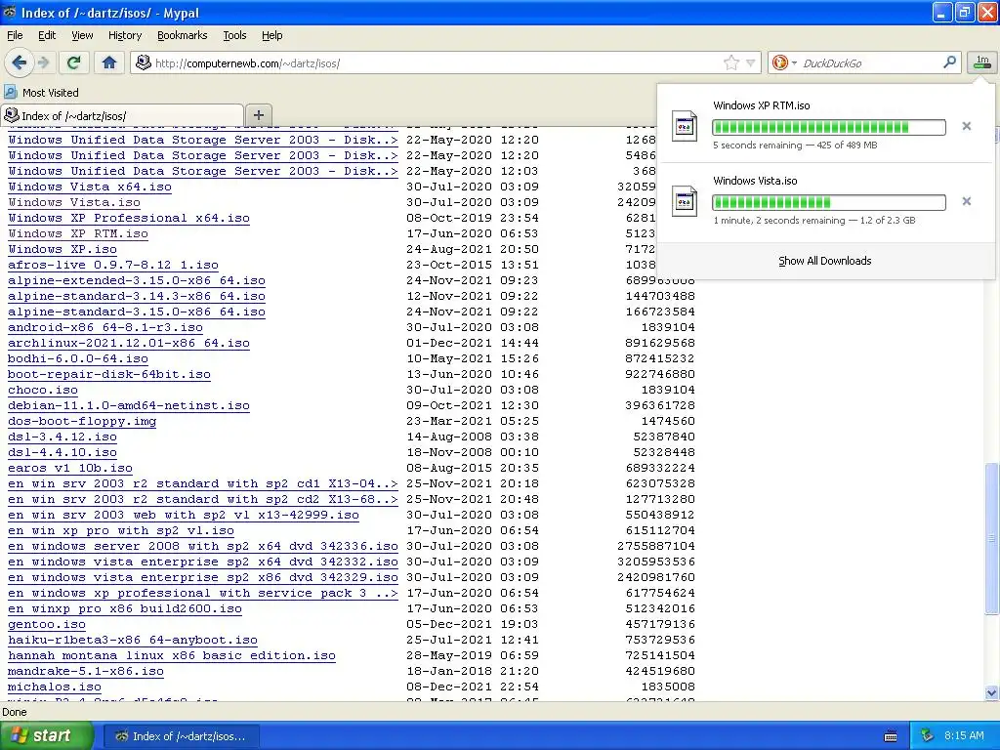Reload the current page

[74, 62]
